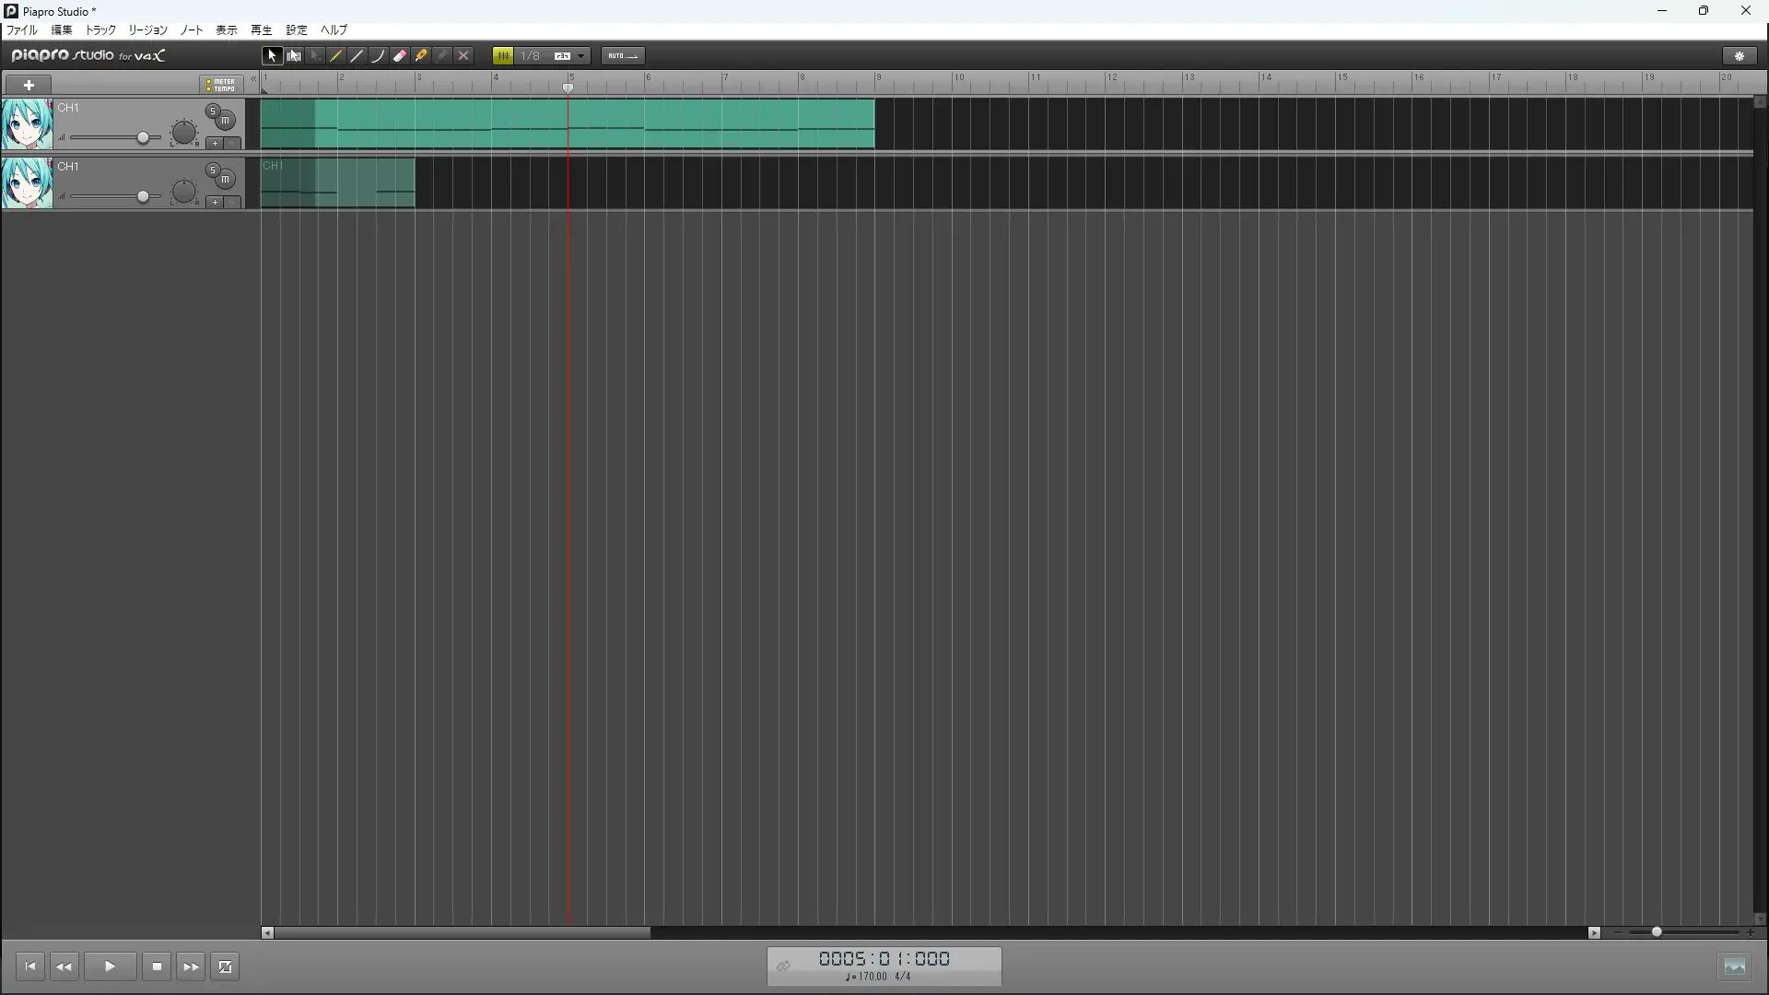Select the curve tool
Viewport: 1769px width, 995px height.
(x=379, y=56)
